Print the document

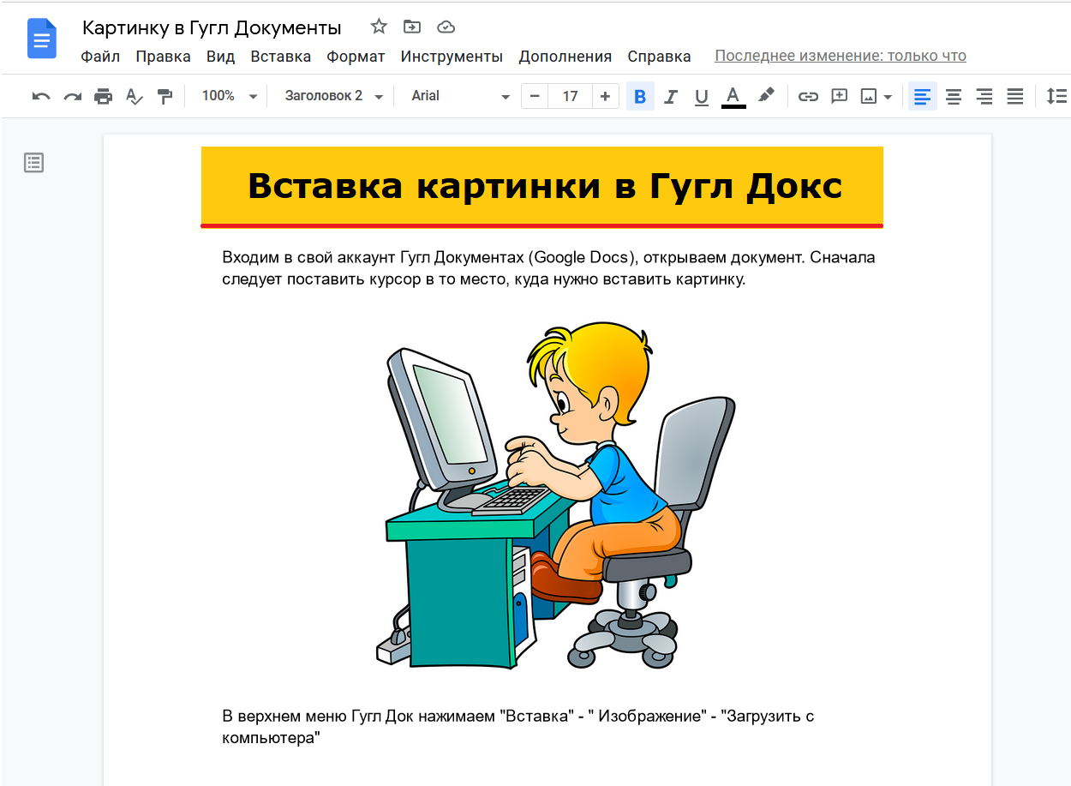[104, 96]
